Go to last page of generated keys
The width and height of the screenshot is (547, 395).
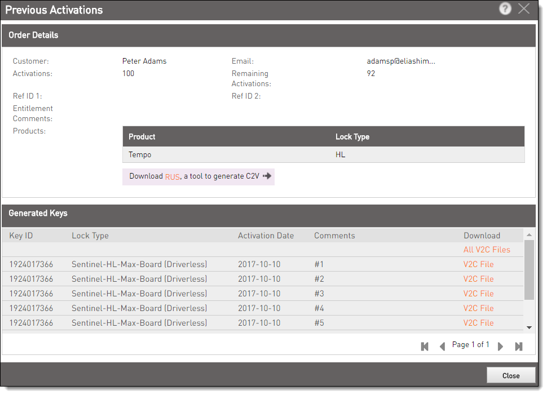519,346
